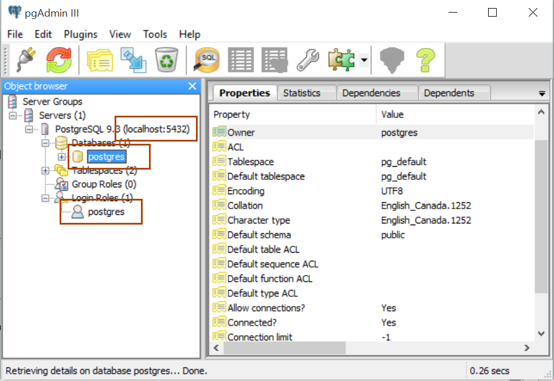Viewport: 554px width, 381px height.
Task: Refresh the selected object
Action: [x=58, y=60]
